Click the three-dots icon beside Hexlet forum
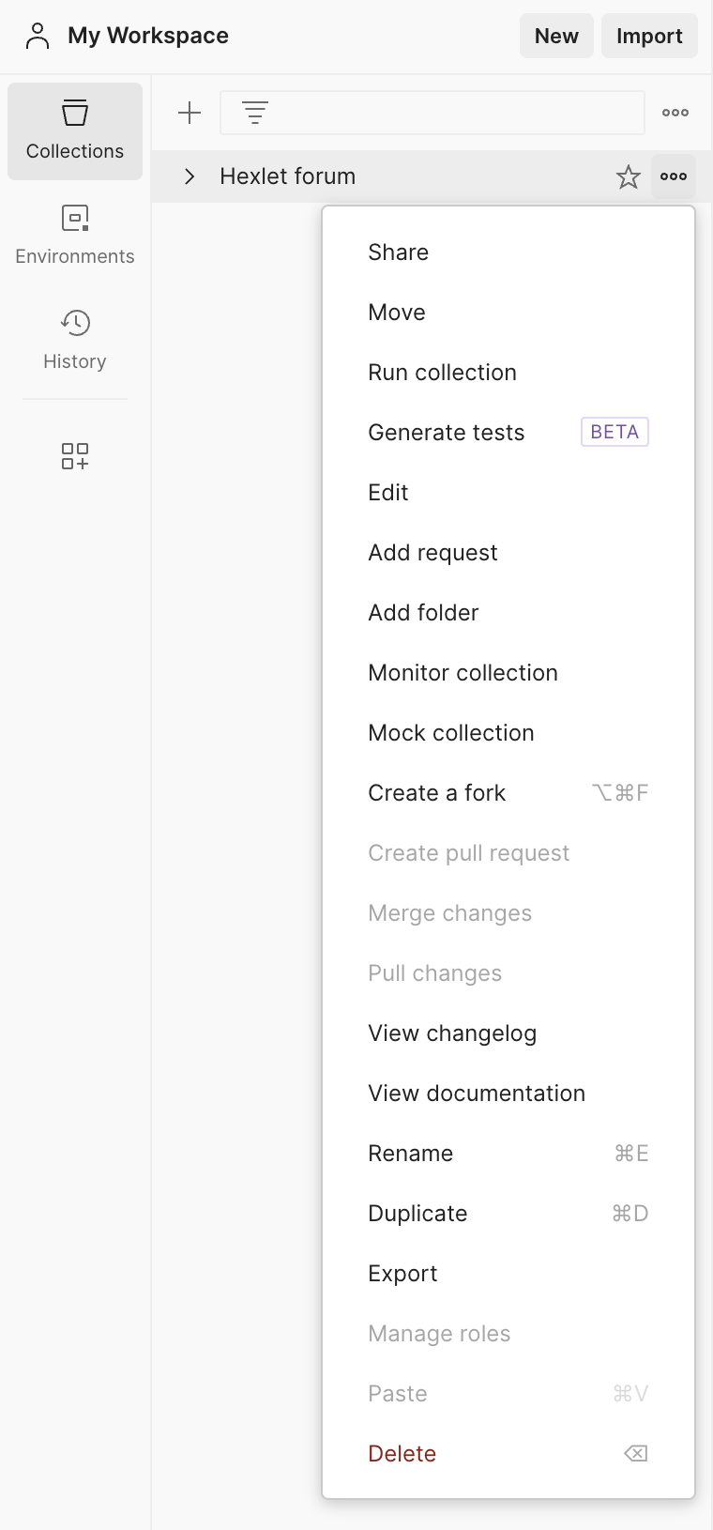This screenshot has height=1530, width=713. click(674, 176)
